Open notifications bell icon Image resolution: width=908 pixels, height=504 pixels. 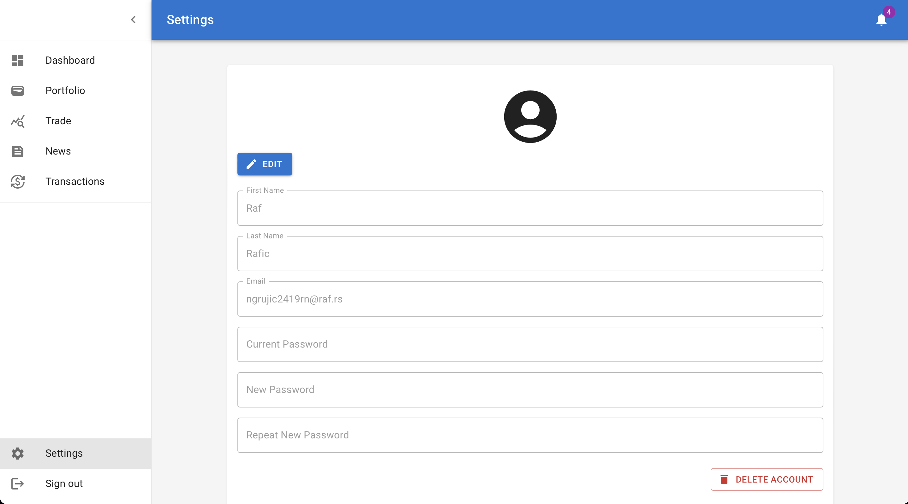(x=881, y=20)
